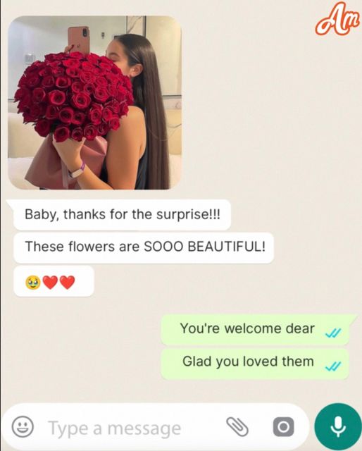Viewport: 362px width, 451px height.
Task: Tap the teary-eyed face emoji
Action: pos(33,283)
